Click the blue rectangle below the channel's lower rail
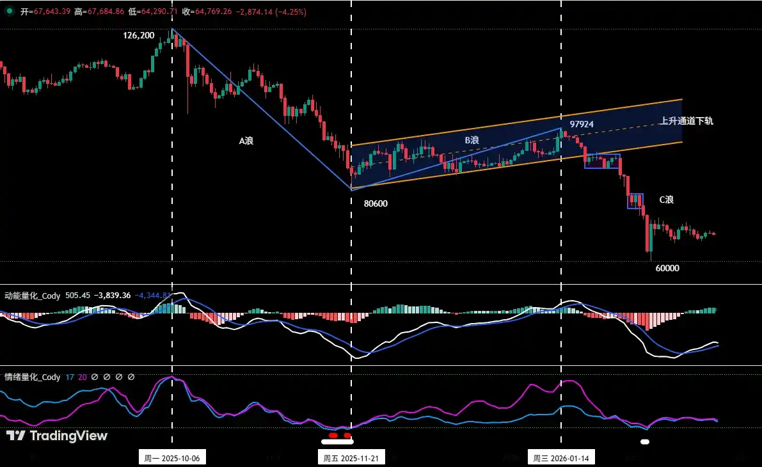 click(x=602, y=161)
